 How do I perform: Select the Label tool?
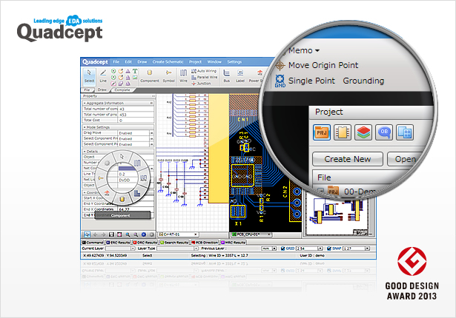[x=240, y=77]
